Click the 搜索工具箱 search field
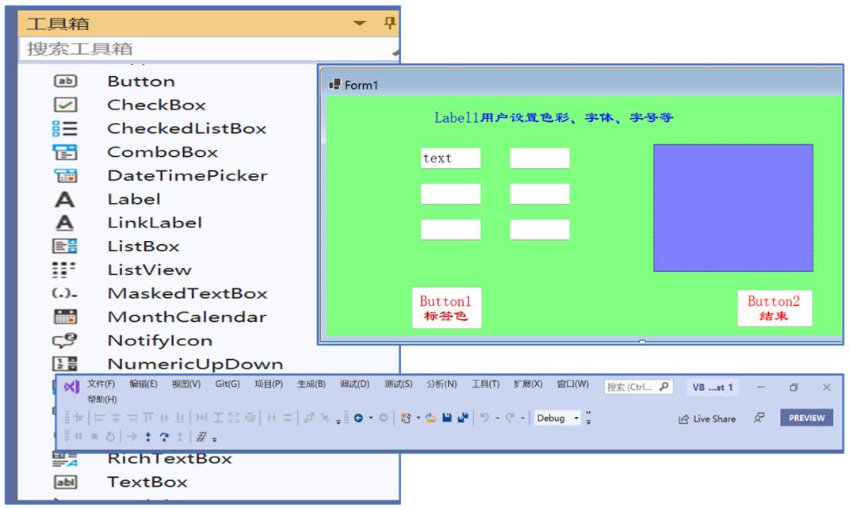The height and width of the screenshot is (508, 849). 208,49
